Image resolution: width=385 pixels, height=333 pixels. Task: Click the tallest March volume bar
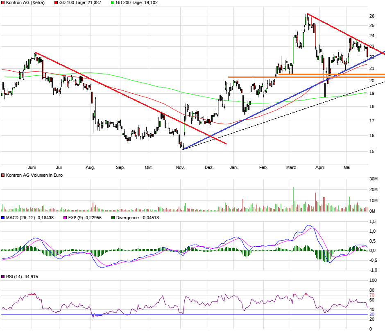(293, 199)
